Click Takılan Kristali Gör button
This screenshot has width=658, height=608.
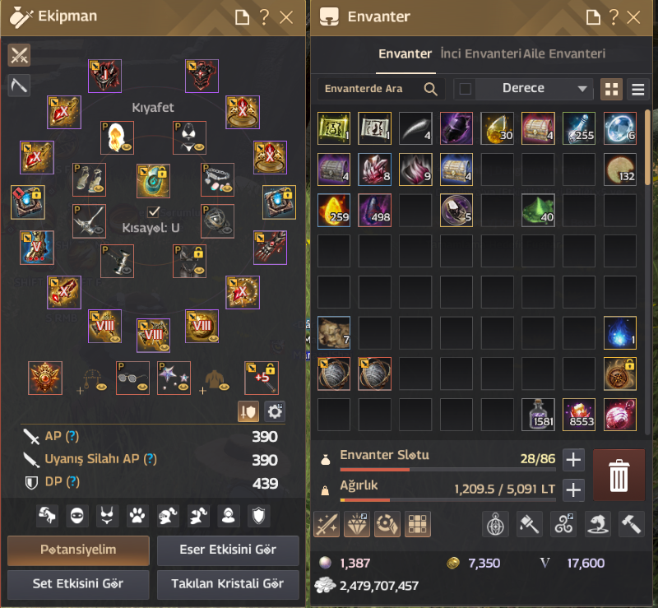coord(228,584)
